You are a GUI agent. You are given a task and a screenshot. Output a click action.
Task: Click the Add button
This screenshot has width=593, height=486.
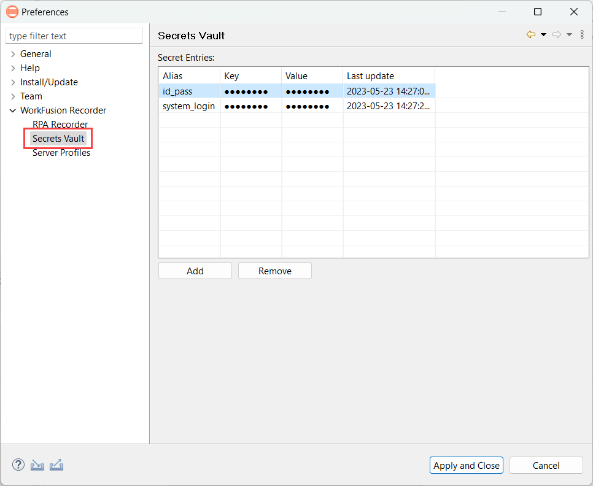(x=195, y=271)
